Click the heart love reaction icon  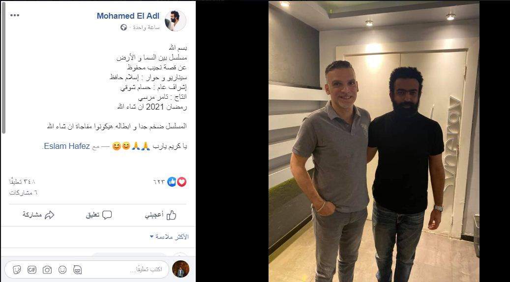181,182
